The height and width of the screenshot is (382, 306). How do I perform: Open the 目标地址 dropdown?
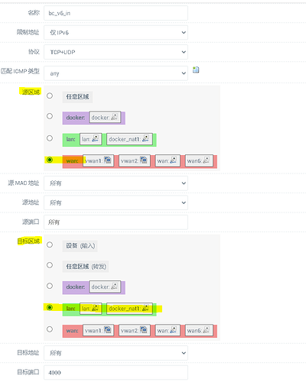point(116,353)
